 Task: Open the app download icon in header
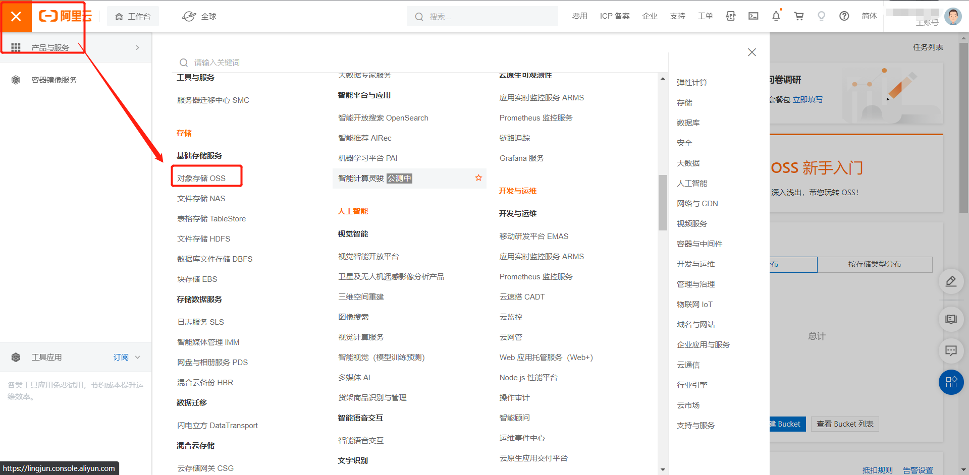[x=731, y=16]
